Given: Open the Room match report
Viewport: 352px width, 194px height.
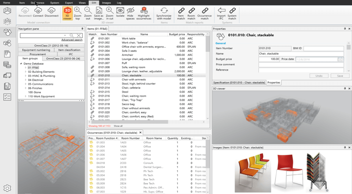Looking at the screenshot, I should [191, 13].
